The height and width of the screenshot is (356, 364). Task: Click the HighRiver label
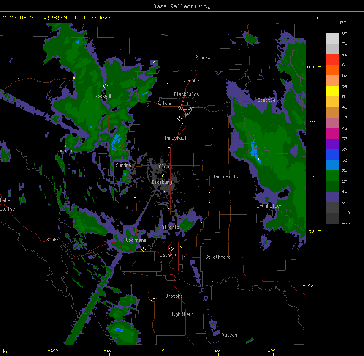(x=182, y=314)
